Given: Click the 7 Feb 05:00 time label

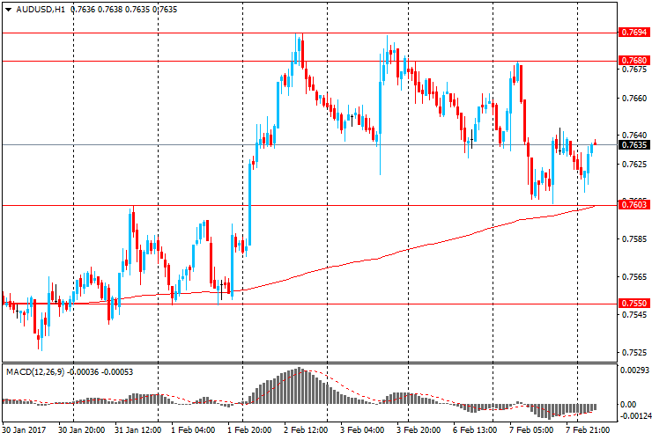Looking at the screenshot, I should pos(531,429).
